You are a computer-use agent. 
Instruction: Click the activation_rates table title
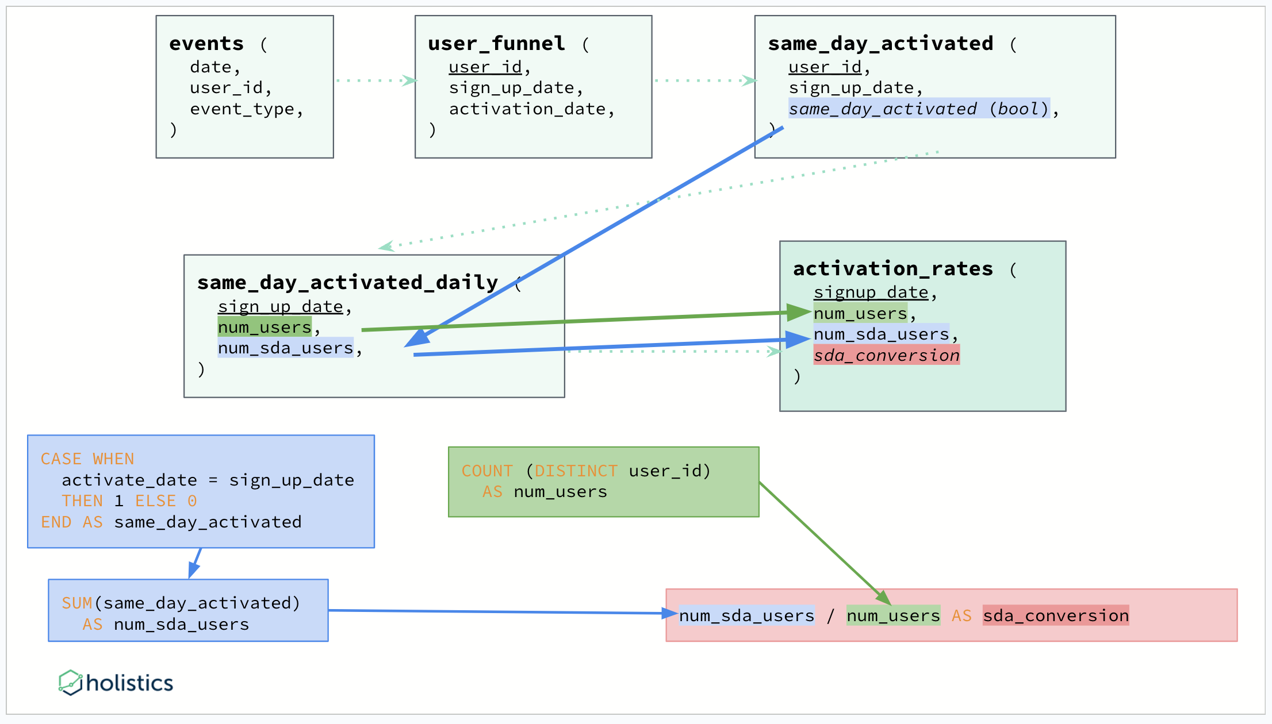[892, 269]
